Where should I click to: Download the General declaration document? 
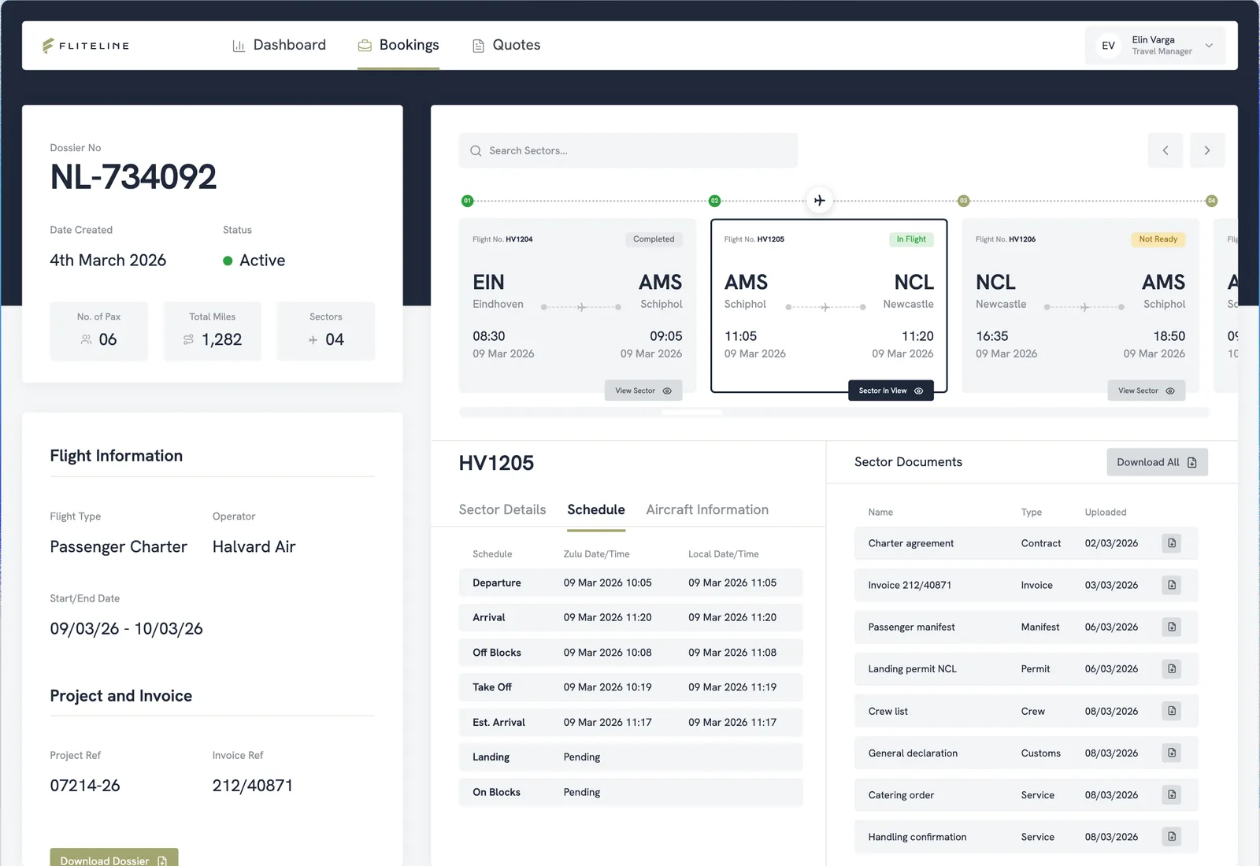tap(1172, 753)
